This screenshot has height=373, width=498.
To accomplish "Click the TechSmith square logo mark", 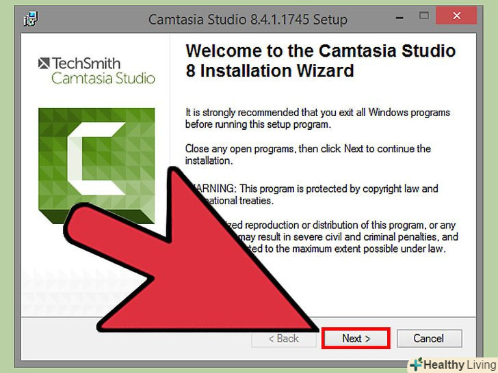I will pyautogui.click(x=44, y=63).
